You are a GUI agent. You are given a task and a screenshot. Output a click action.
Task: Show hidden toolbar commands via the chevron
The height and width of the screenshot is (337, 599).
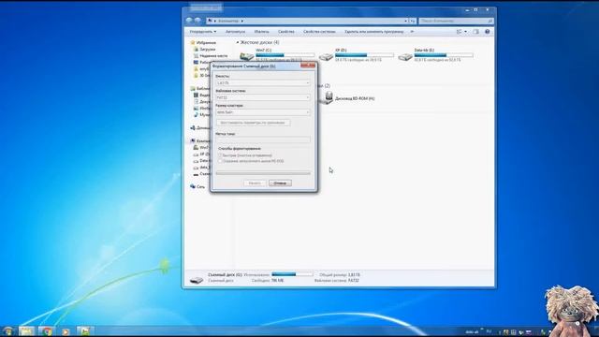[412, 32]
